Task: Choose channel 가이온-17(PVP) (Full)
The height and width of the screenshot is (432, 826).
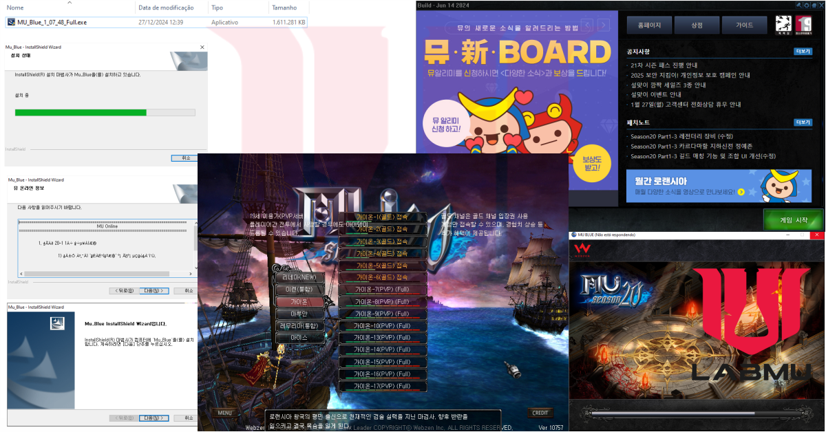Action: coord(382,386)
